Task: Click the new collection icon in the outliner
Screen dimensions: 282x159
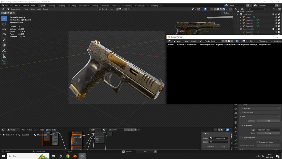Action: coord(279,9)
